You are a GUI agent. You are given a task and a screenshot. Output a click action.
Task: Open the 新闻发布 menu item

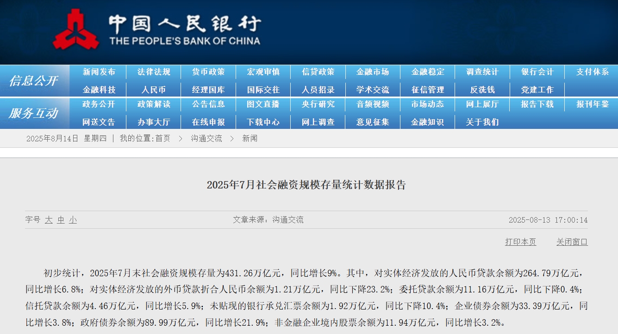click(x=99, y=72)
